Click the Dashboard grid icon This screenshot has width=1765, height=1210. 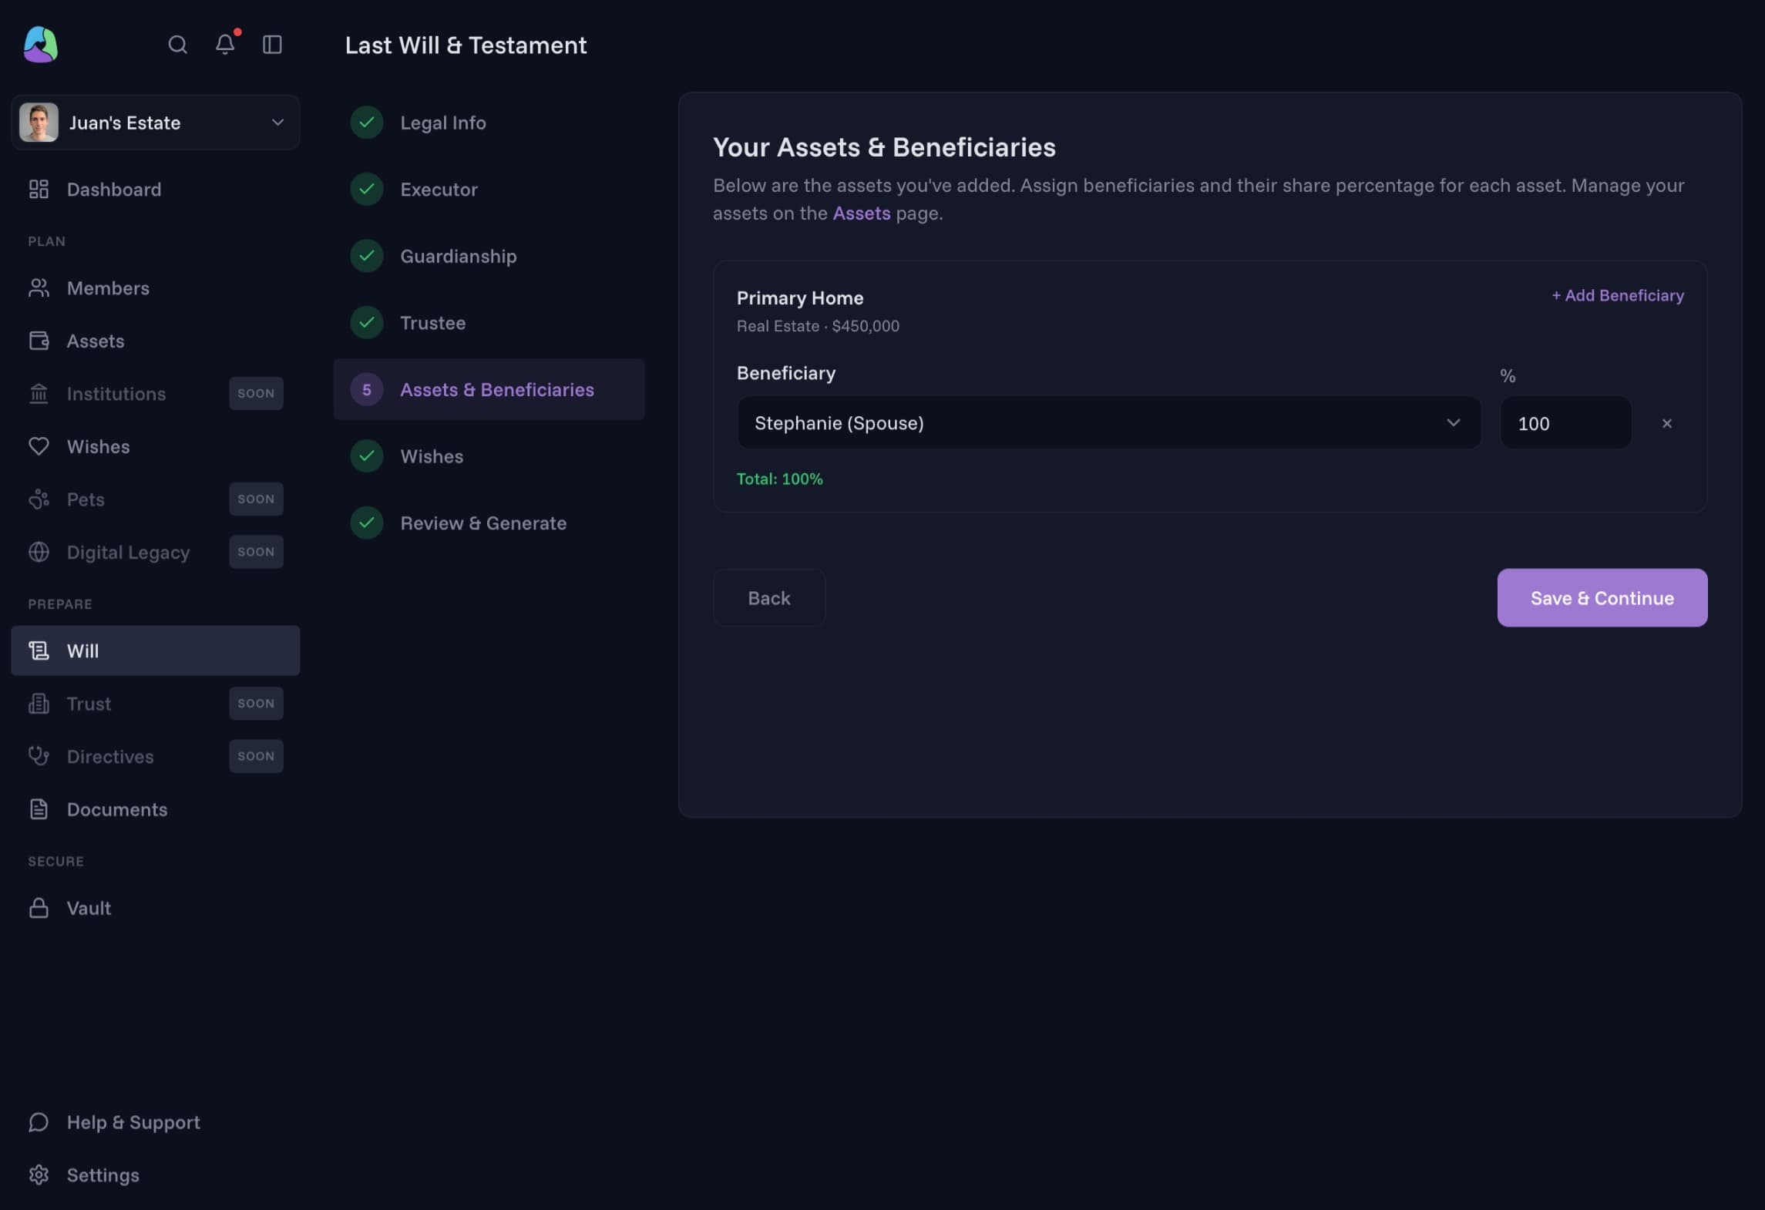(x=39, y=189)
